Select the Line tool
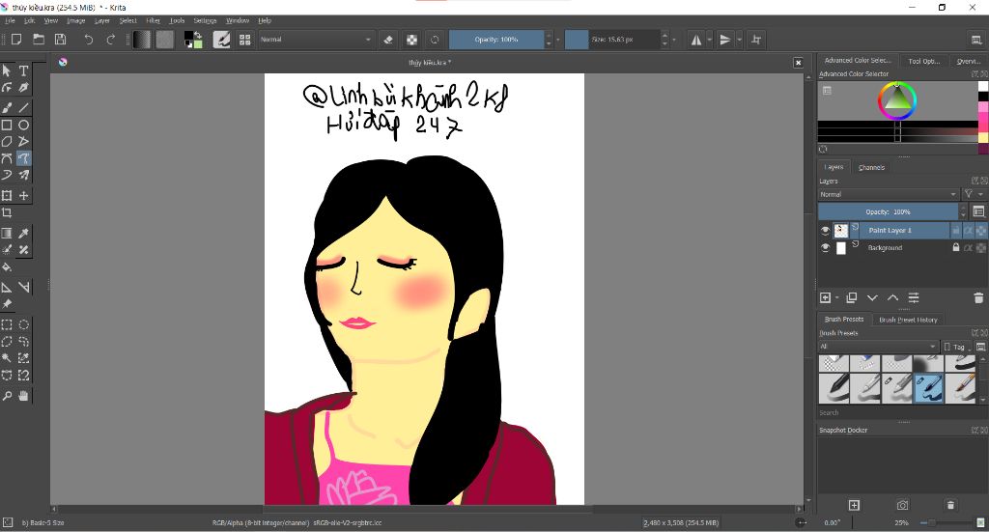989x532 pixels. pyautogui.click(x=23, y=108)
